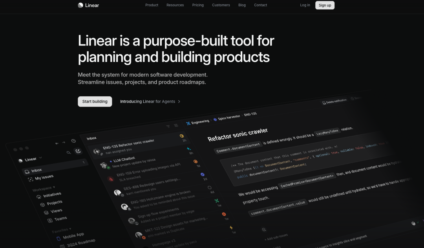Image resolution: width=424 pixels, height=248 pixels.
Task: Click the yellow status icon on ENG-135 row
Action: (182, 136)
